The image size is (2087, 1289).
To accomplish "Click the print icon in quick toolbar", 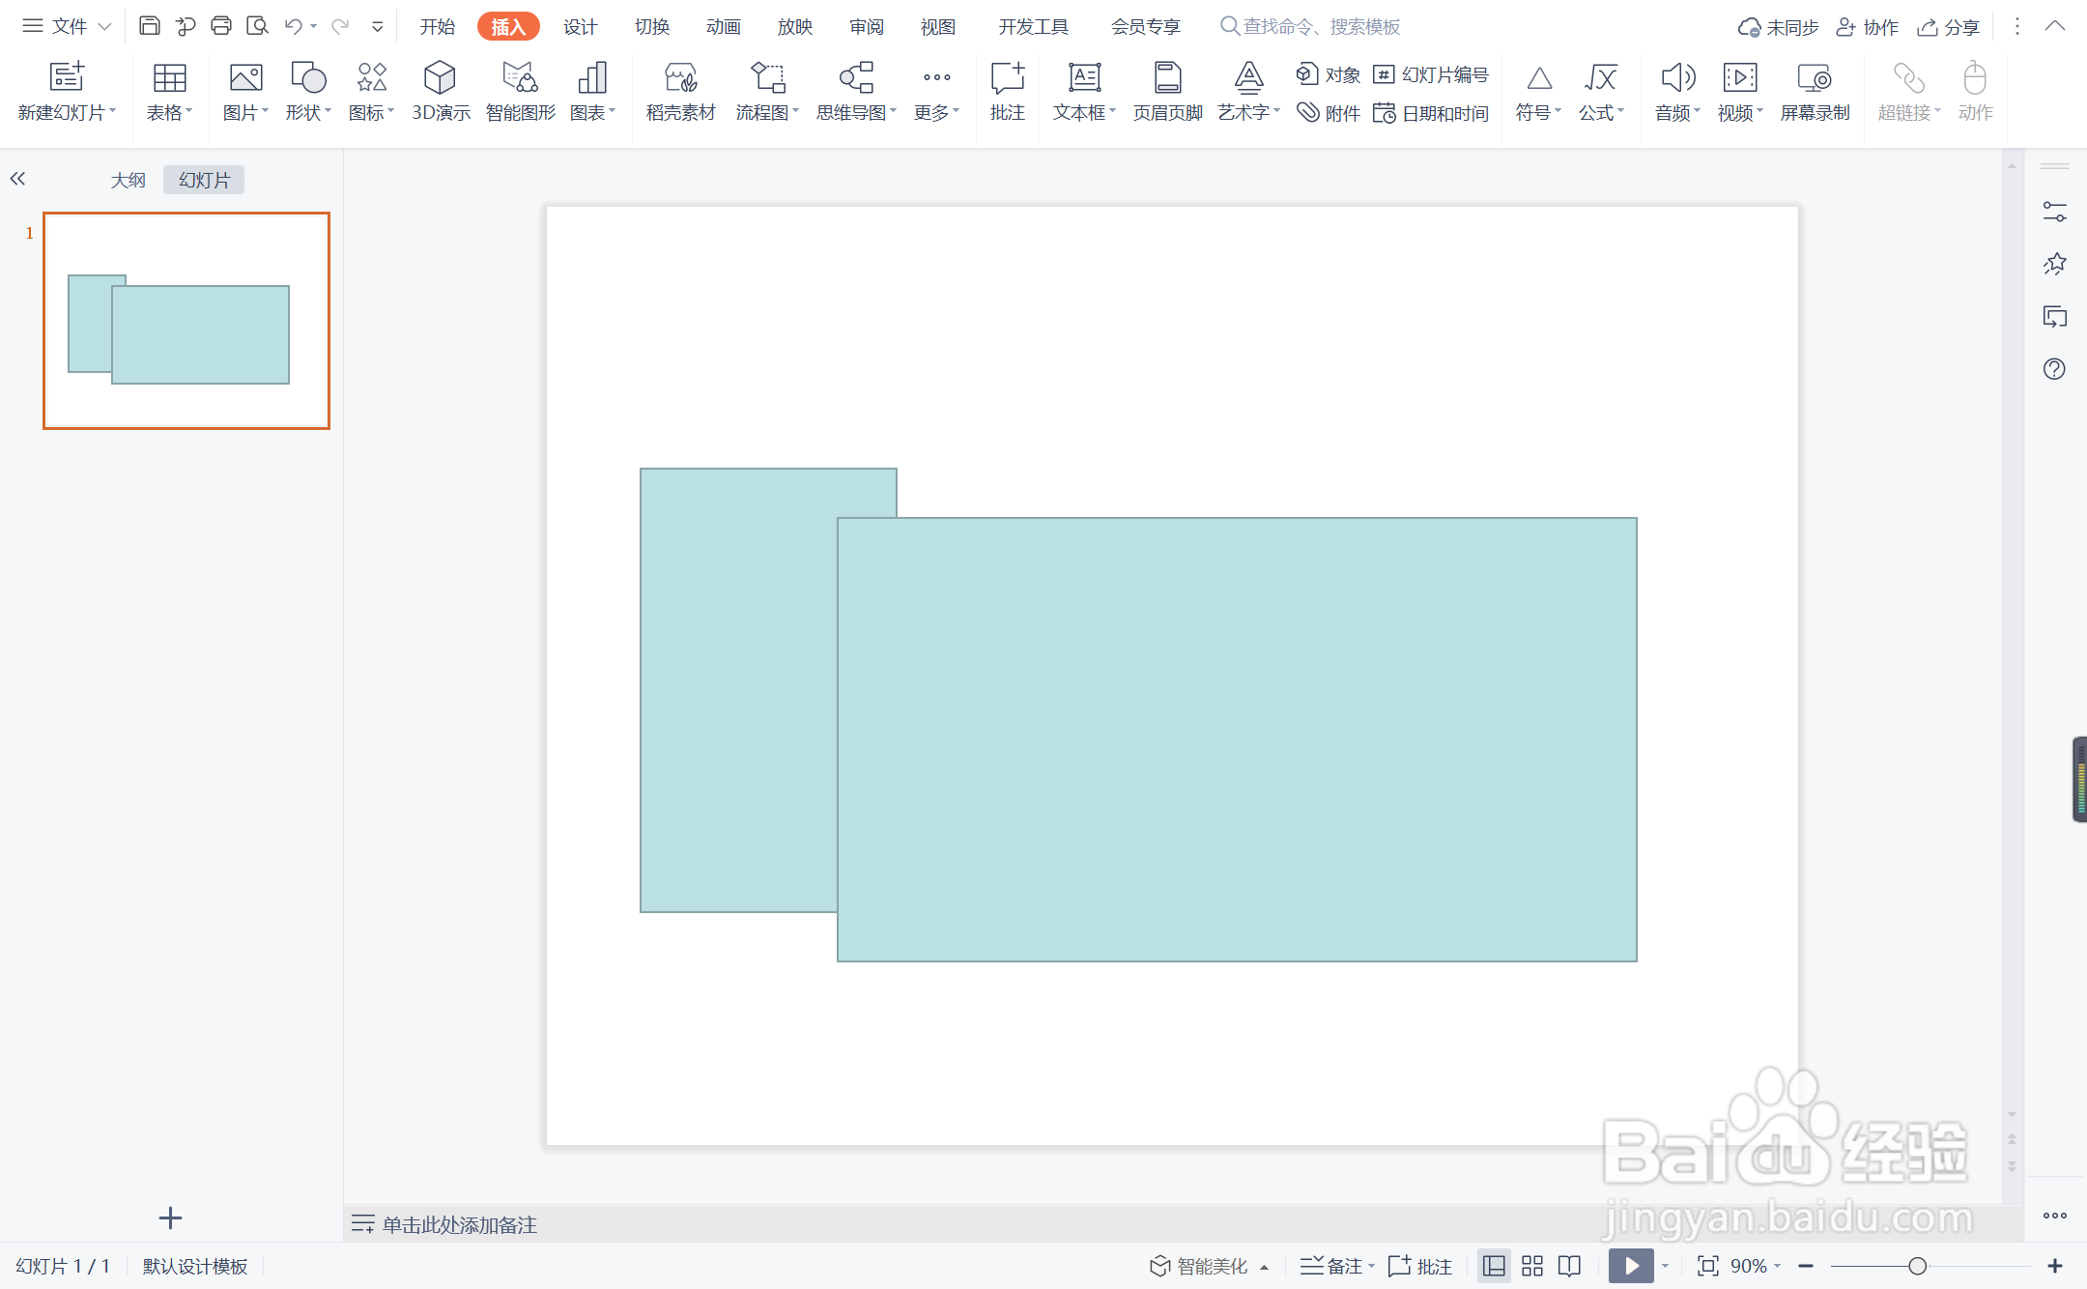I will click(x=221, y=26).
